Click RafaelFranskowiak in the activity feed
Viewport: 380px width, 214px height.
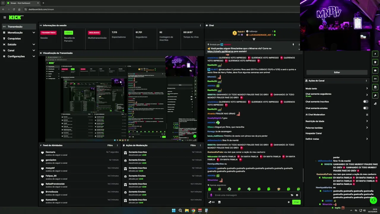[55, 184]
